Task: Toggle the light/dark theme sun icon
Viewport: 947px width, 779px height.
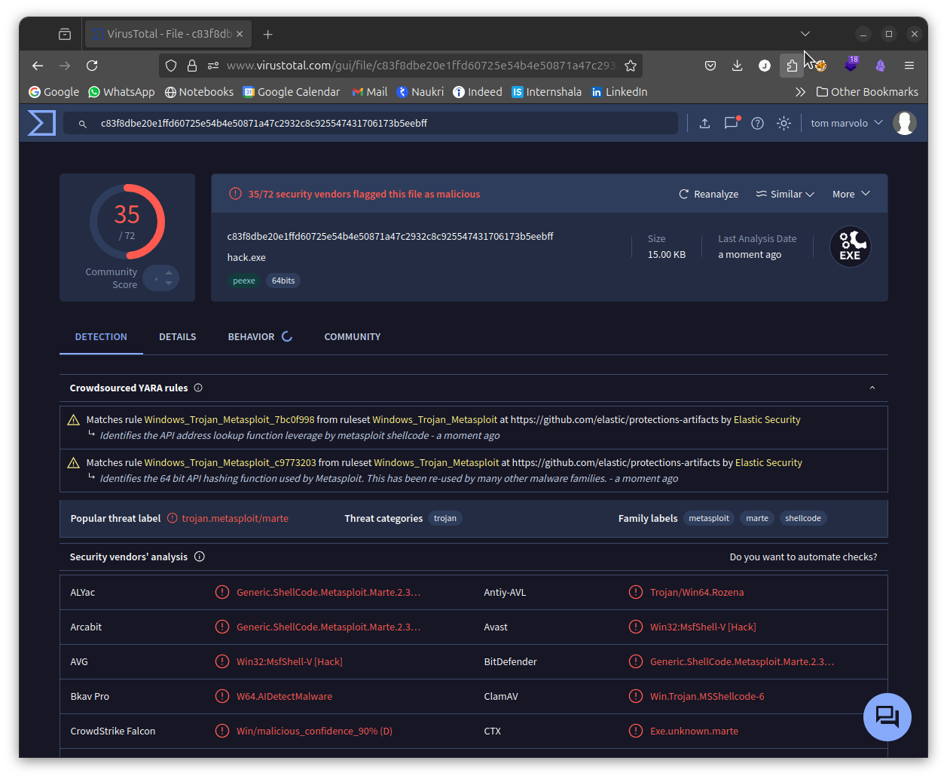Action: (784, 123)
